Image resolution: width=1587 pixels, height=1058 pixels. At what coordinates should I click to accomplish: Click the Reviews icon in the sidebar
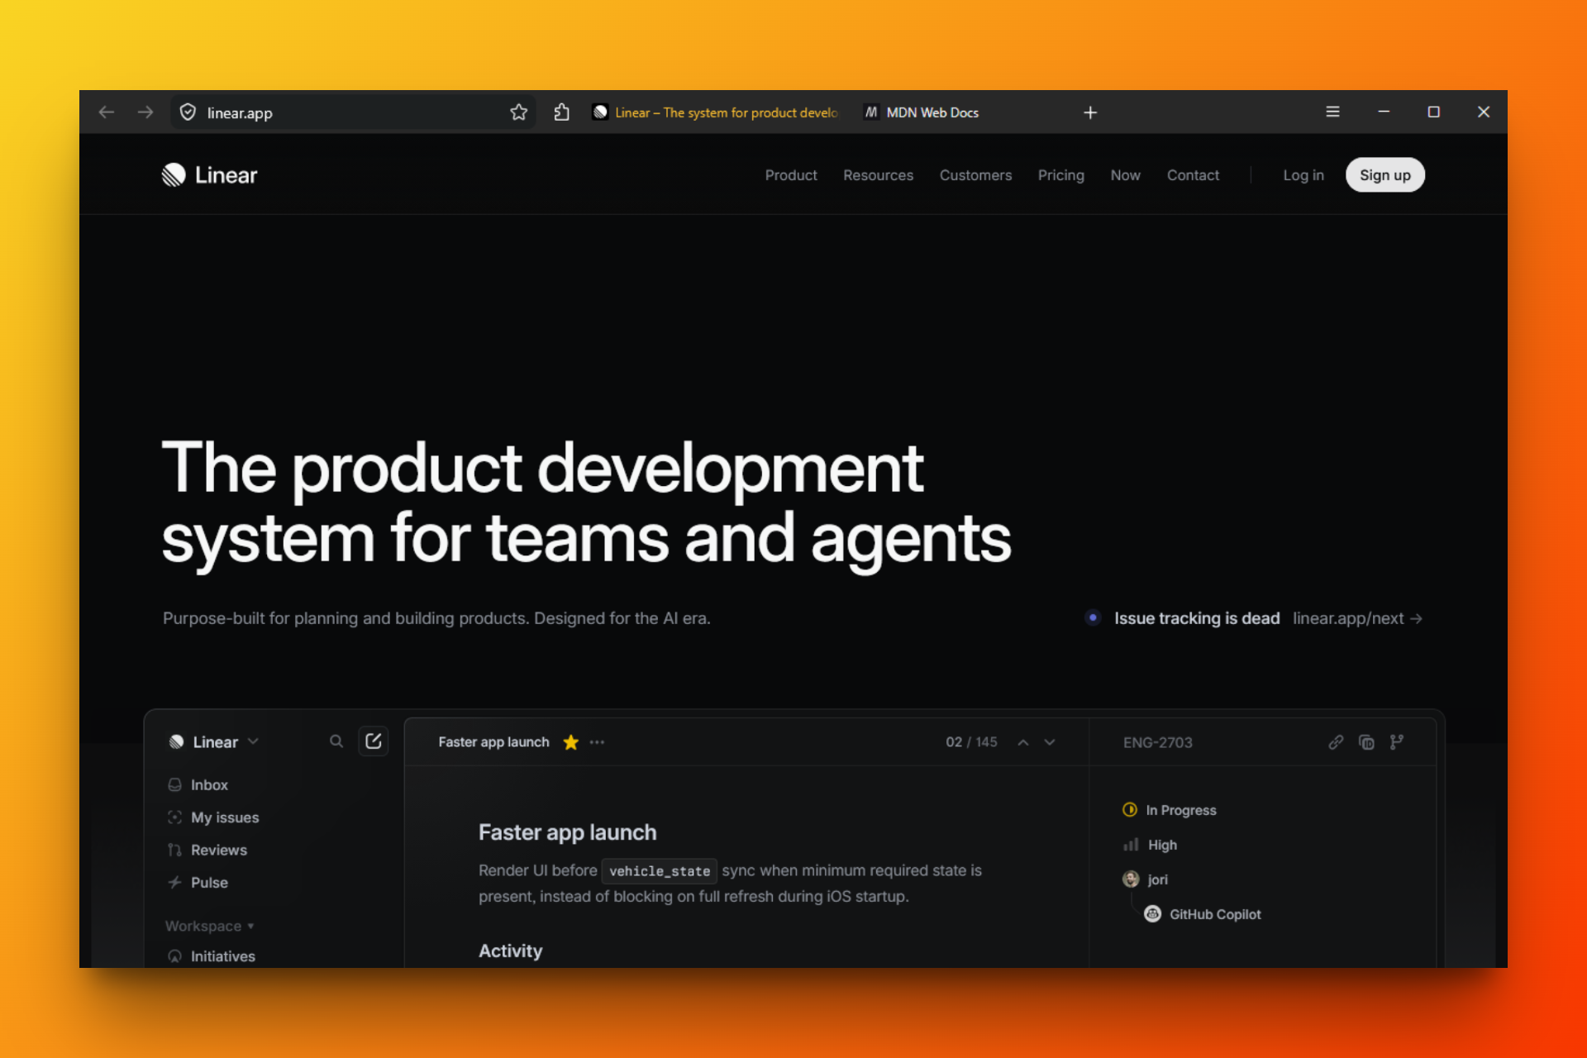175,850
